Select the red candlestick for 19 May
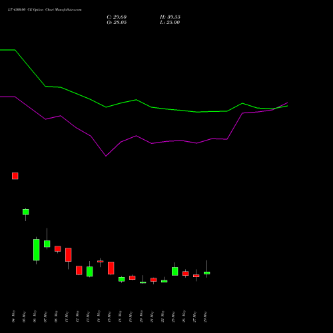Image resolution: width=333 pixels, height=333 pixels. (133, 278)
